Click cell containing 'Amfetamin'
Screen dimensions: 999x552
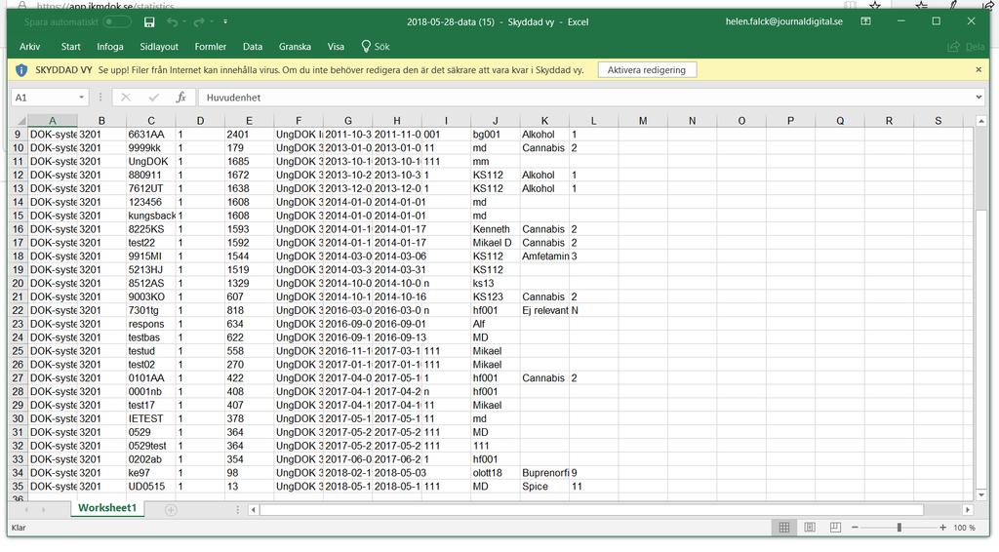[544, 256]
